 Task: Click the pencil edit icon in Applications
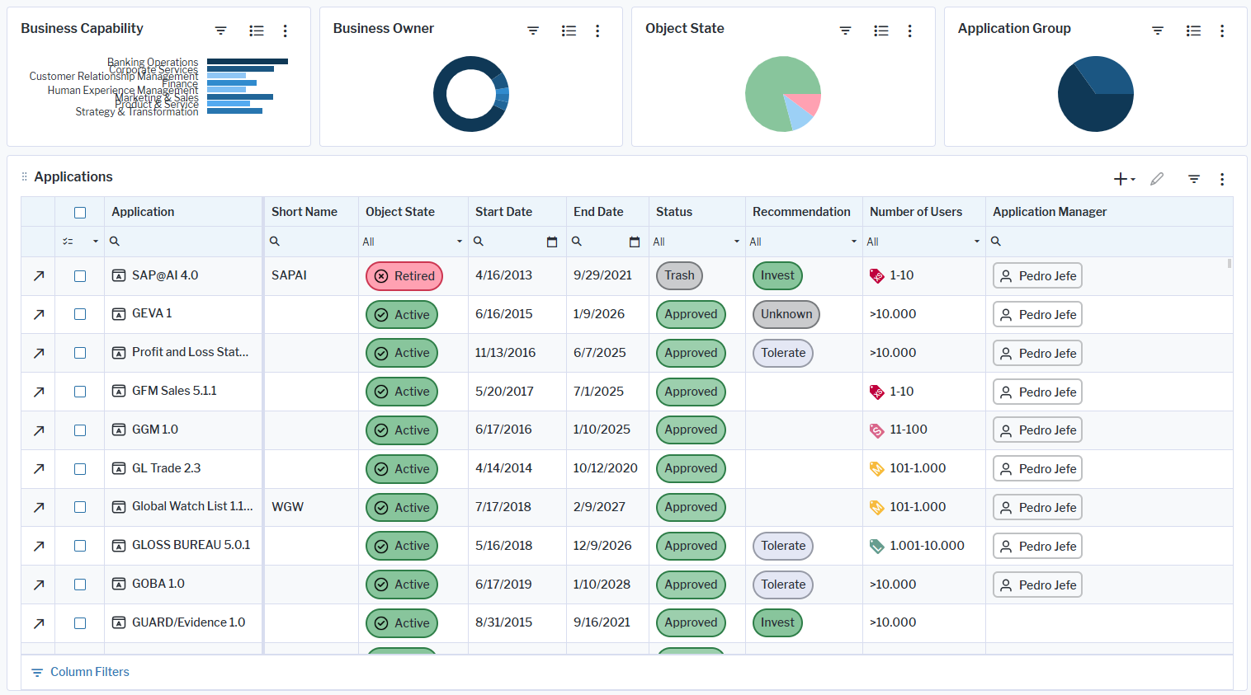1157,179
